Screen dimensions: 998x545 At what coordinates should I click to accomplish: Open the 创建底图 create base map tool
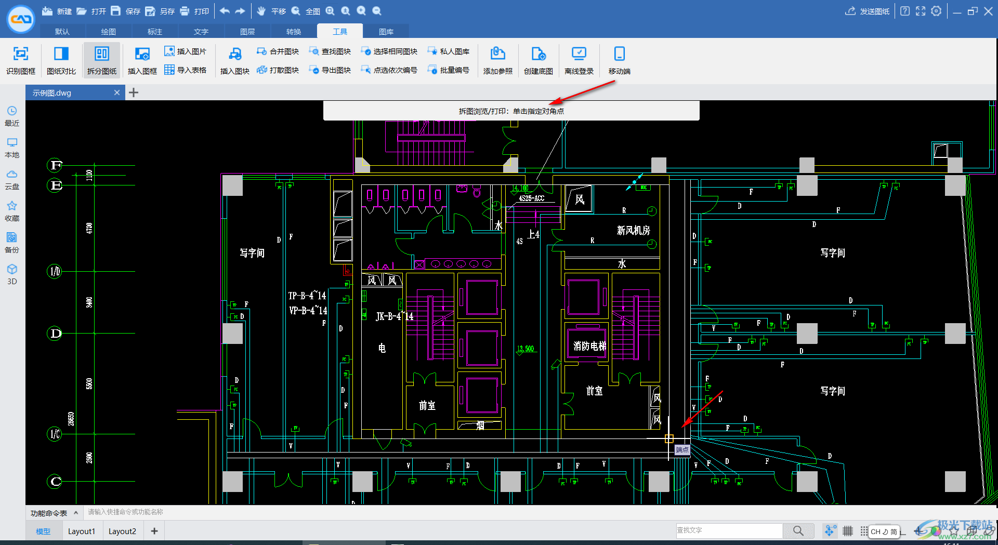coord(538,54)
